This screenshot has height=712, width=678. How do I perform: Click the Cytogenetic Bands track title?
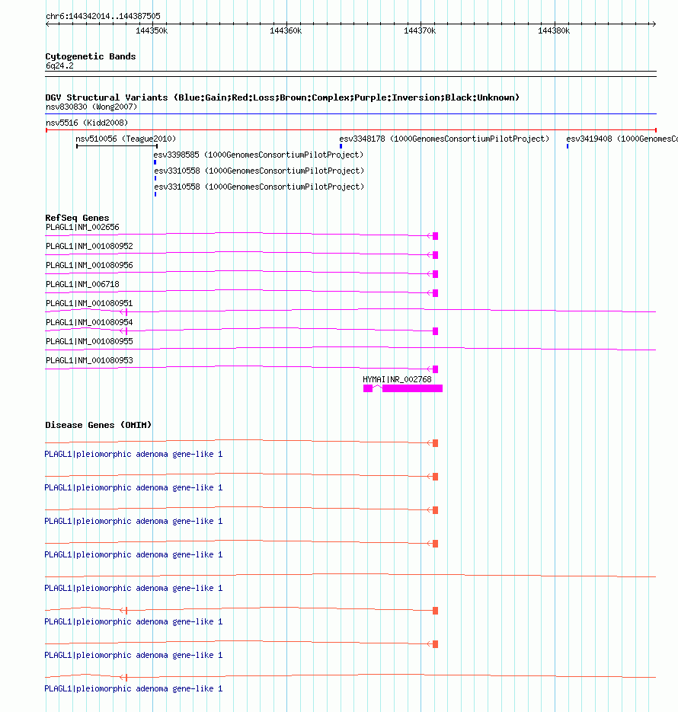[91, 56]
